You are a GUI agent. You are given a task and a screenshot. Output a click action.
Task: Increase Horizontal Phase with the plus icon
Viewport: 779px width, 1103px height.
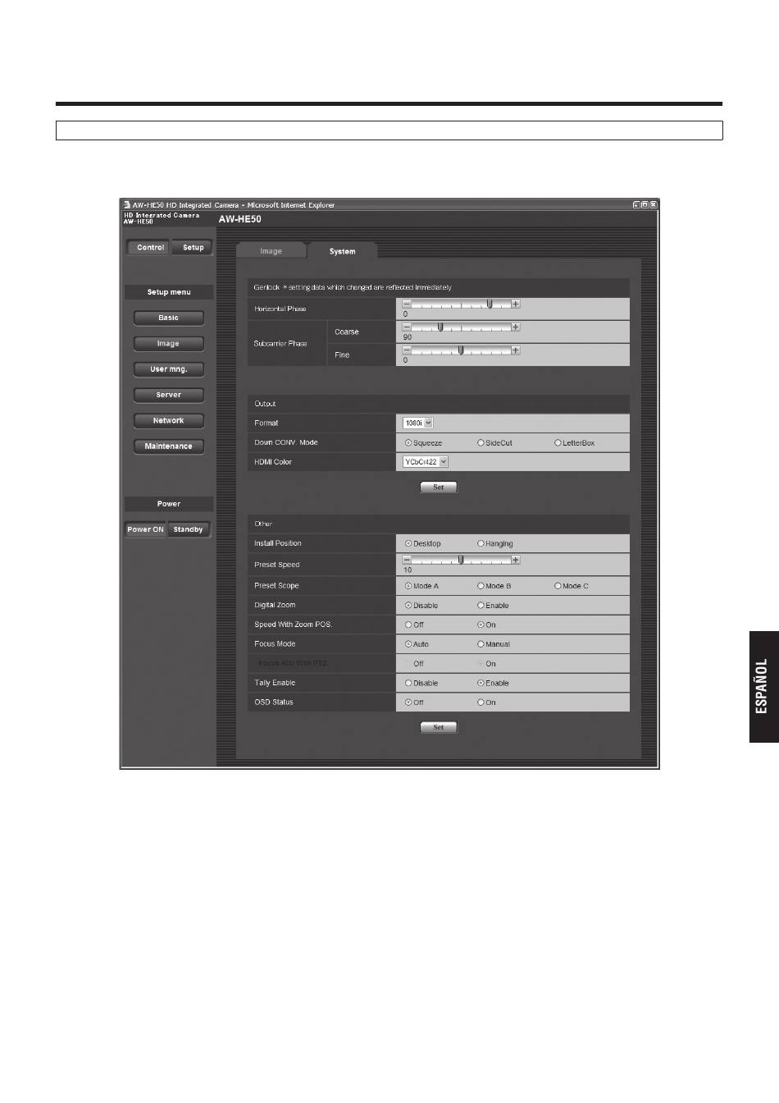click(x=516, y=304)
